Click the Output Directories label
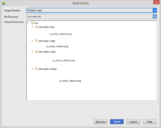The image size is (161, 128). coord(14,22)
